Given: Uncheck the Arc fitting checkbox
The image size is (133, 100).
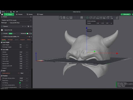Looking at the screenshot, I should (x=20, y=83).
